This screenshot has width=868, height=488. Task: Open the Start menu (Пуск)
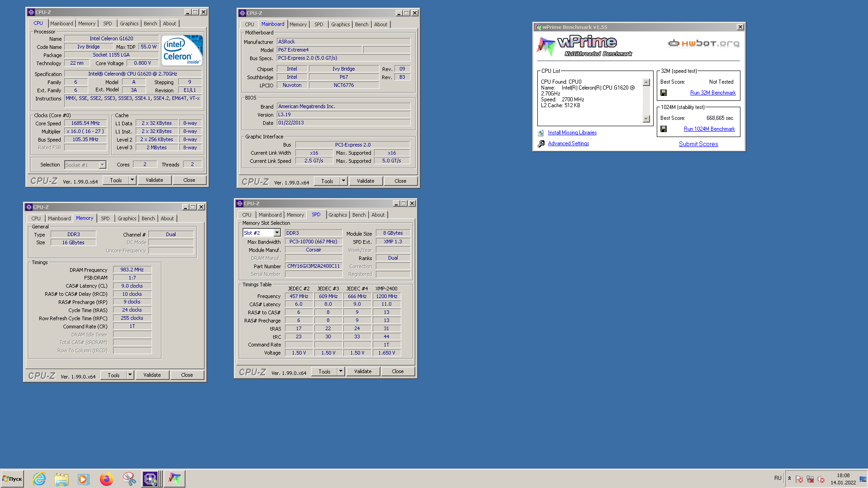pyautogui.click(x=12, y=479)
